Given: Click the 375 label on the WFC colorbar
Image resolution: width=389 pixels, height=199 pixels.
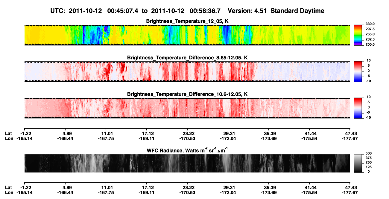Looking at the screenshot, I should (x=369, y=158).
